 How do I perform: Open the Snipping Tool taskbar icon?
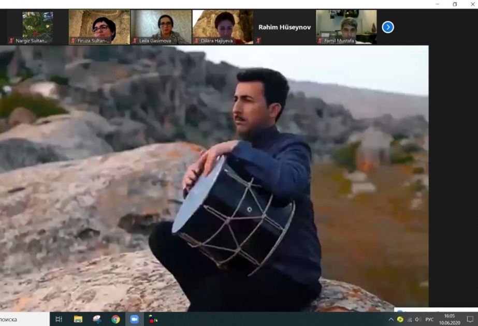tap(97, 319)
